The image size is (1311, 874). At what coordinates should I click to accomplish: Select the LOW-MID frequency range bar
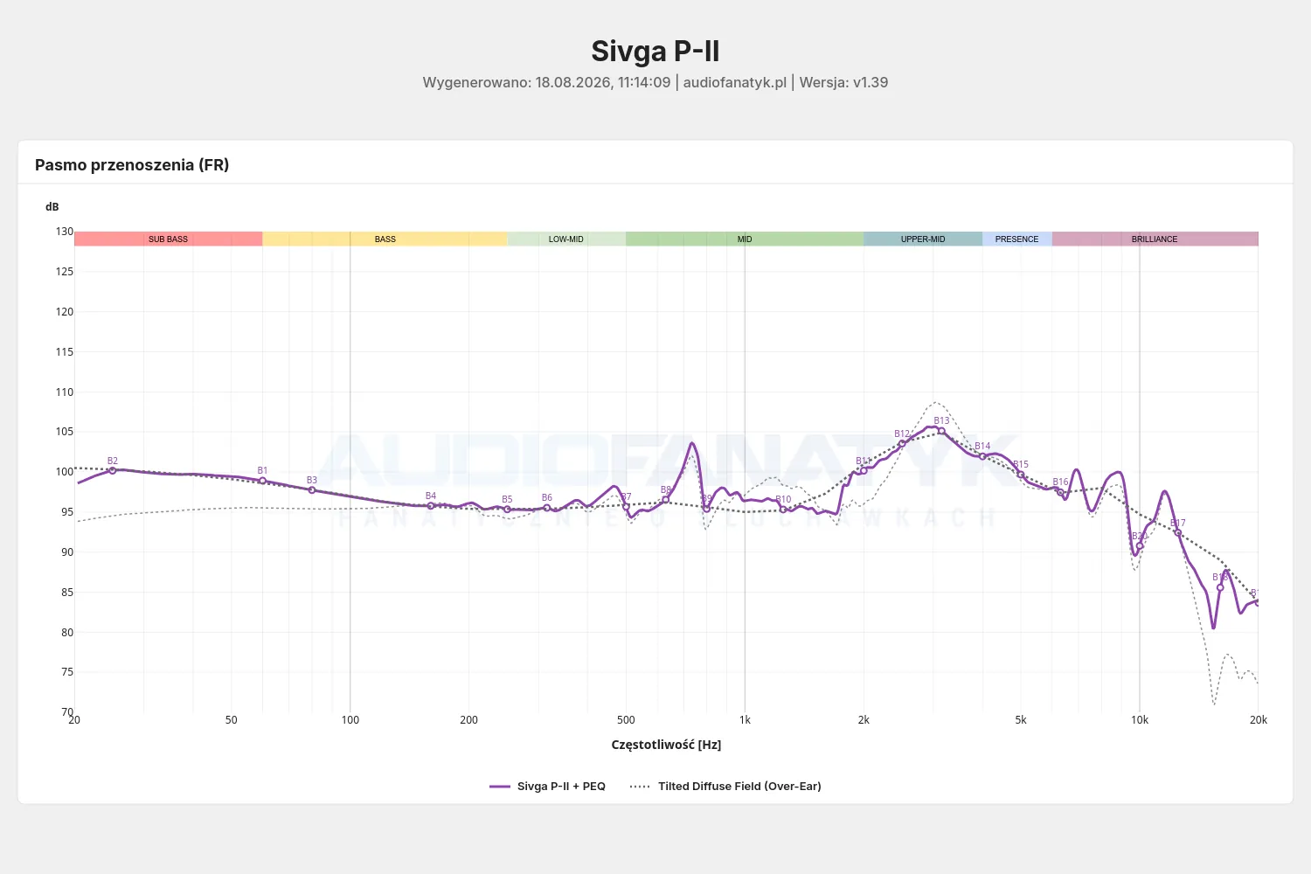tap(566, 239)
